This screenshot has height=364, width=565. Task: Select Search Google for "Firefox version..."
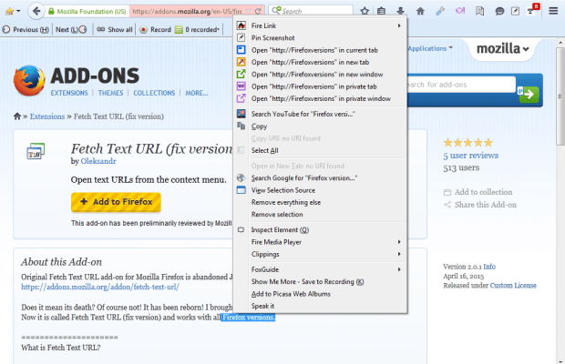pos(321,178)
